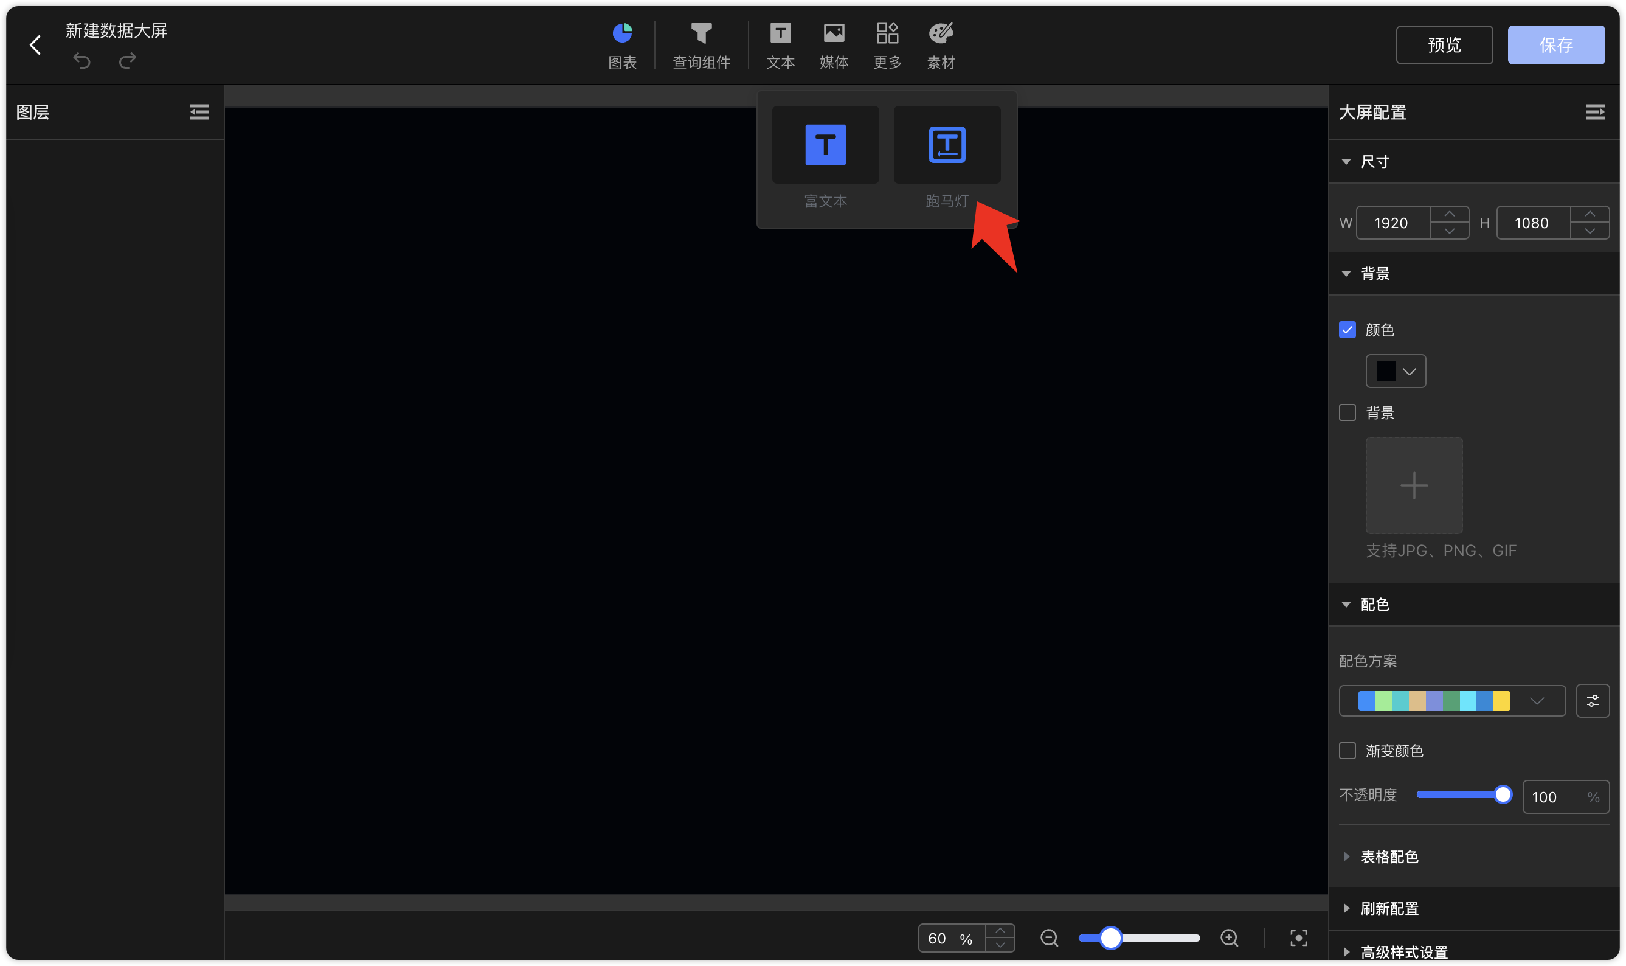Screen dimensions: 1626x966
Task: Click the redo icon
Action: click(128, 61)
